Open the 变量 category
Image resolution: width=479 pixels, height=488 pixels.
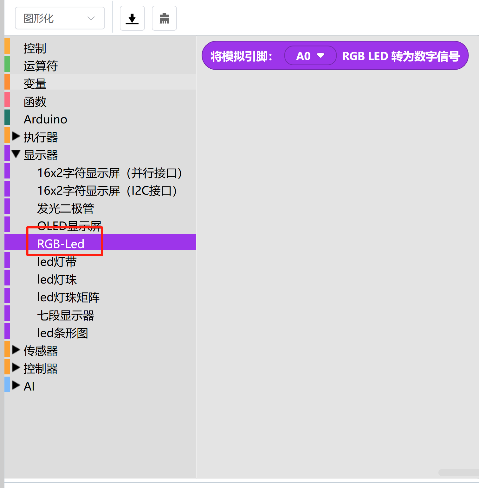point(35,84)
